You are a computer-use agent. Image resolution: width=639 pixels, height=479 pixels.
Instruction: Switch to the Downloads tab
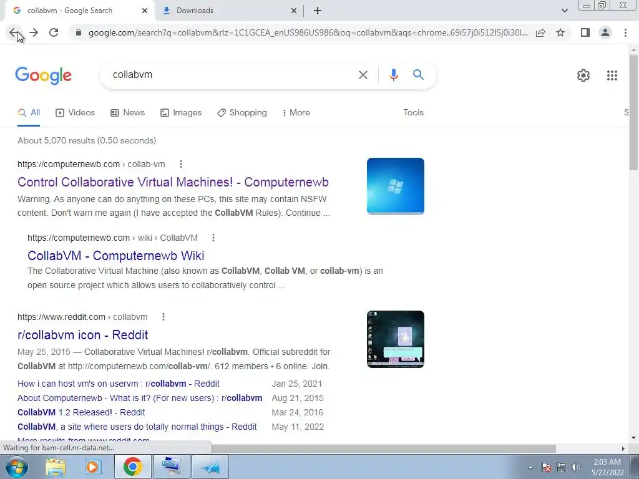click(230, 11)
